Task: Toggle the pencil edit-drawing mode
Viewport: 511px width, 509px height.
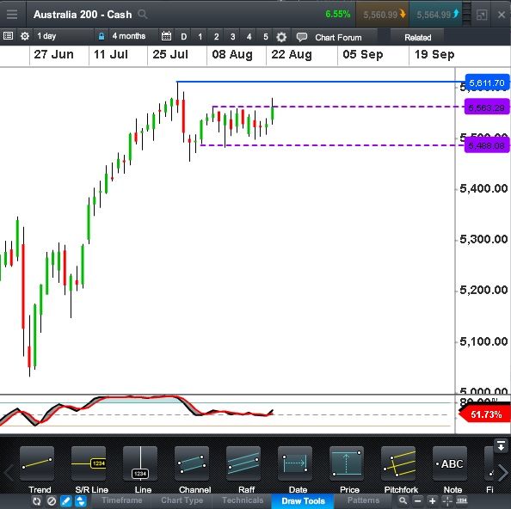Action: pyautogui.click(x=66, y=501)
